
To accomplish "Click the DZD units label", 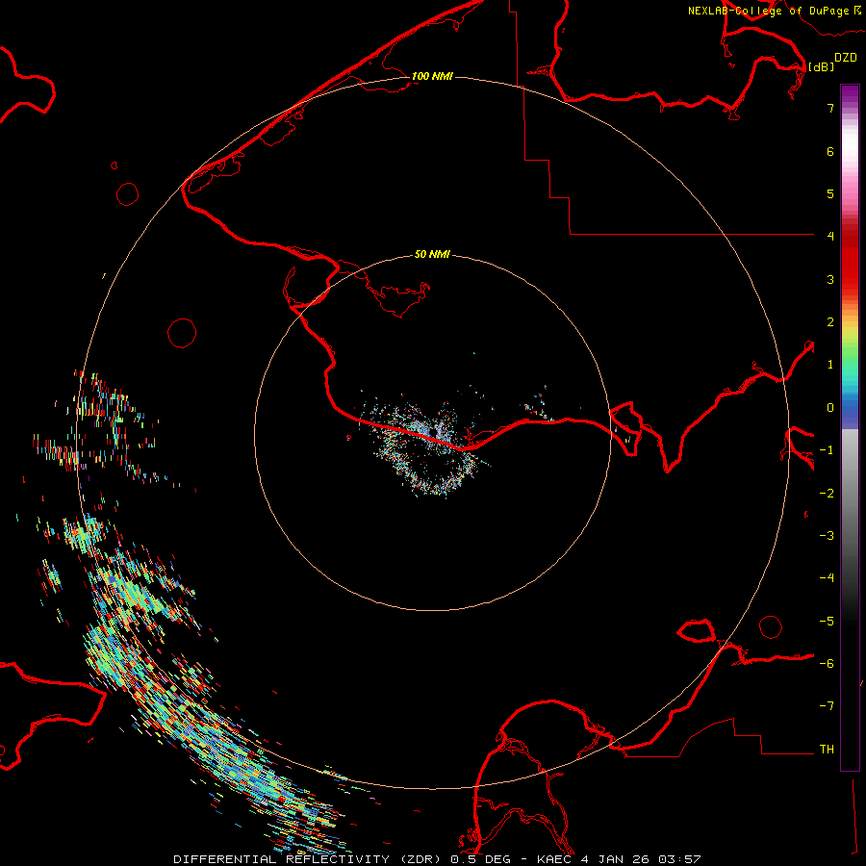I will coord(846,58).
